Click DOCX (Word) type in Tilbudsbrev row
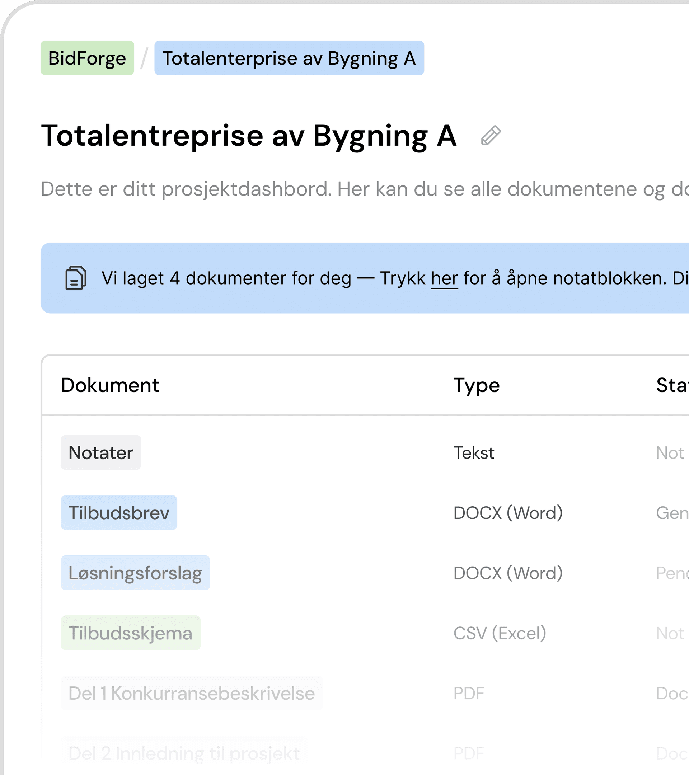 [x=508, y=513]
